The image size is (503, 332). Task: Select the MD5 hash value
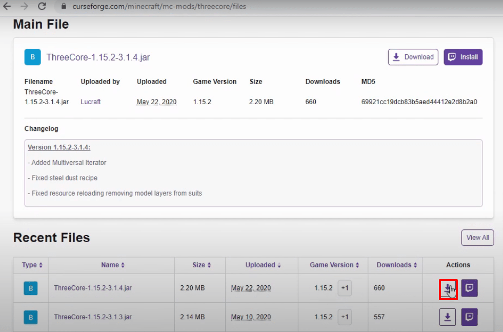[419, 102]
